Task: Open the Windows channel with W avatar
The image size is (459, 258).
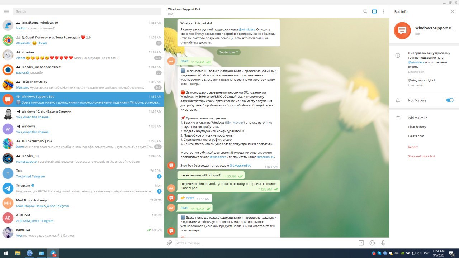Action: pos(82,129)
